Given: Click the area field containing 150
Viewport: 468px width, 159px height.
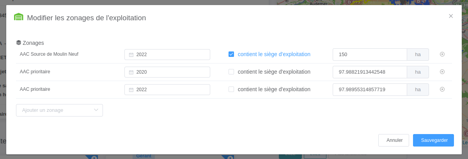Looking at the screenshot, I should point(370,55).
